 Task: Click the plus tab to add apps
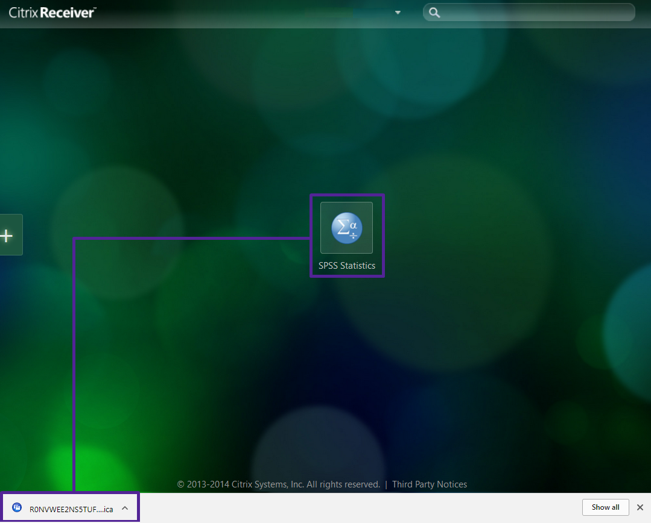[x=8, y=235]
